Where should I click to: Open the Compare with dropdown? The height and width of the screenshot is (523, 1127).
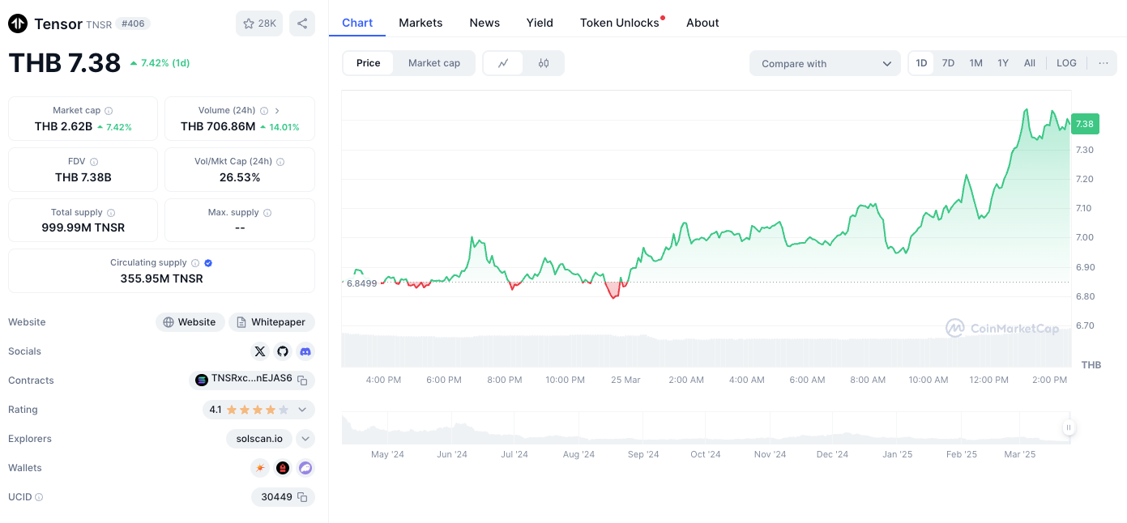(x=826, y=63)
